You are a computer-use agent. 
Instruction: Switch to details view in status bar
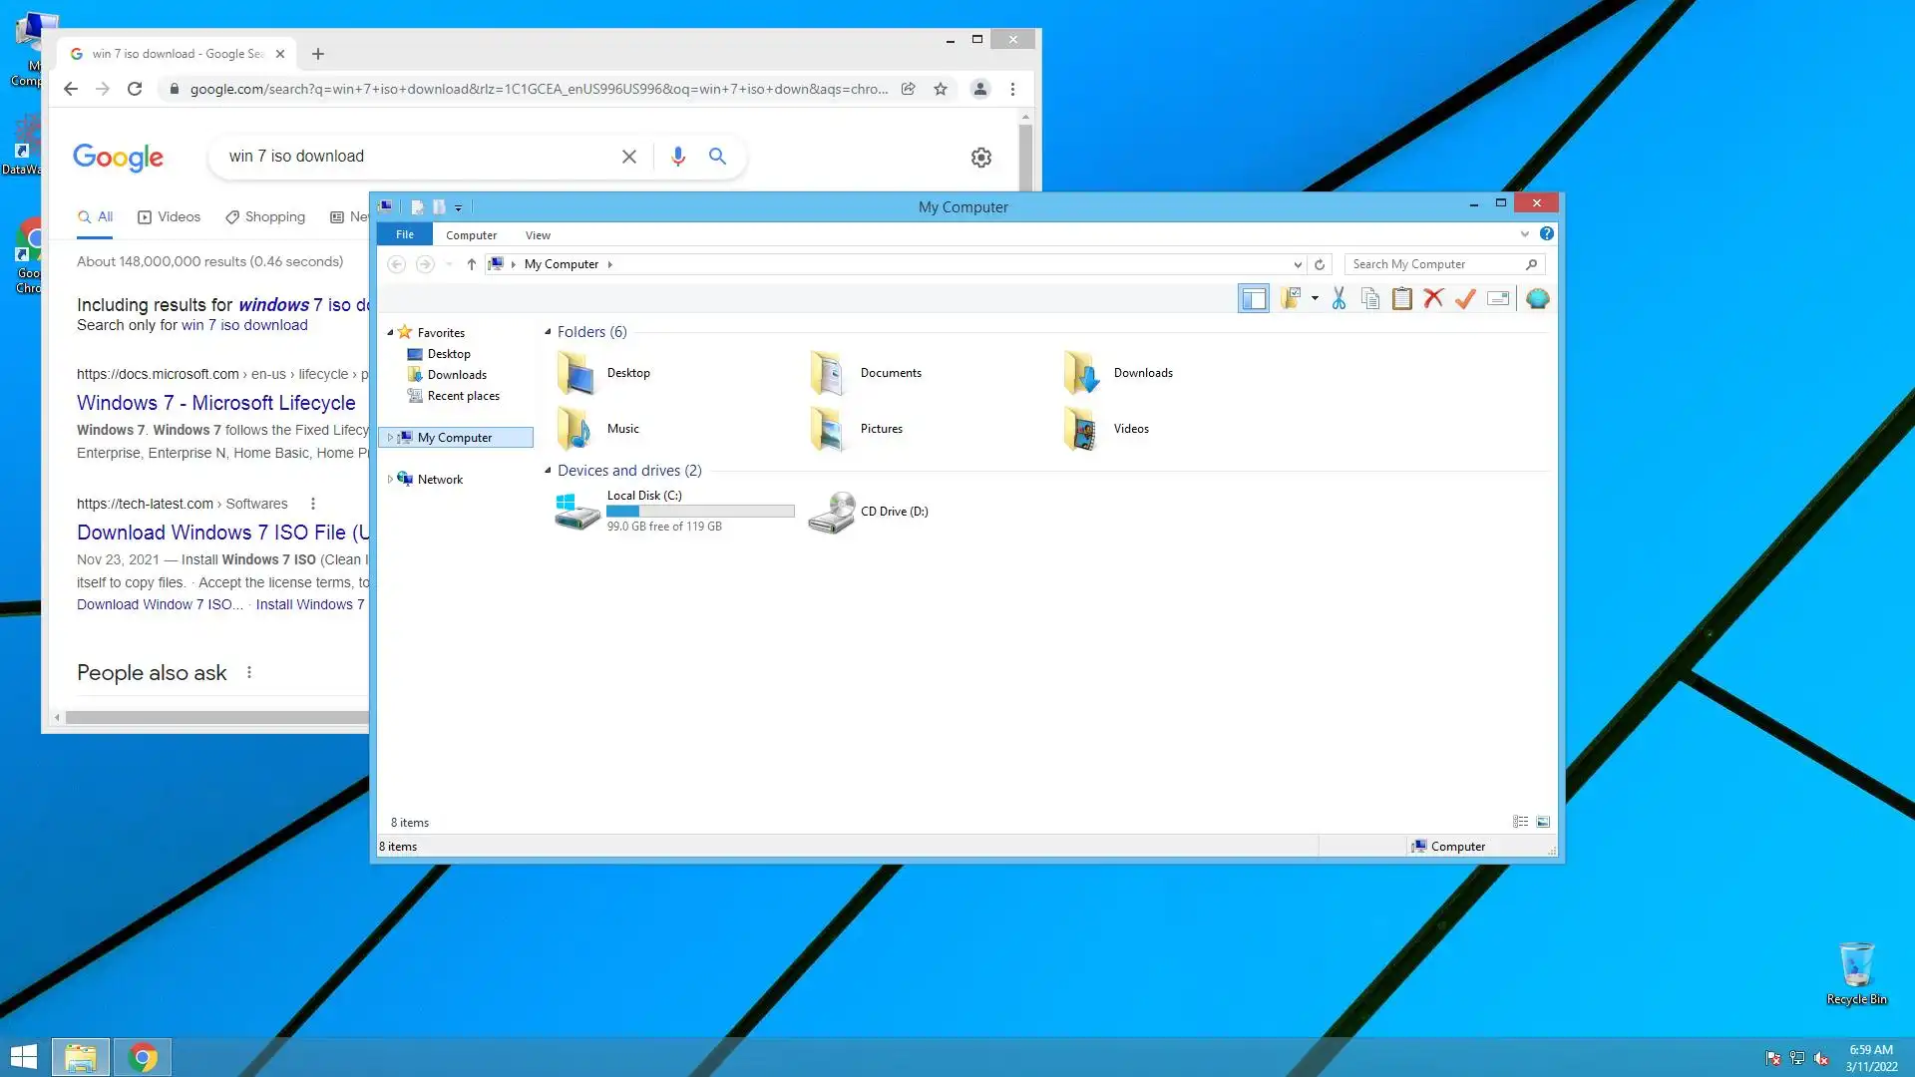pyautogui.click(x=1520, y=822)
